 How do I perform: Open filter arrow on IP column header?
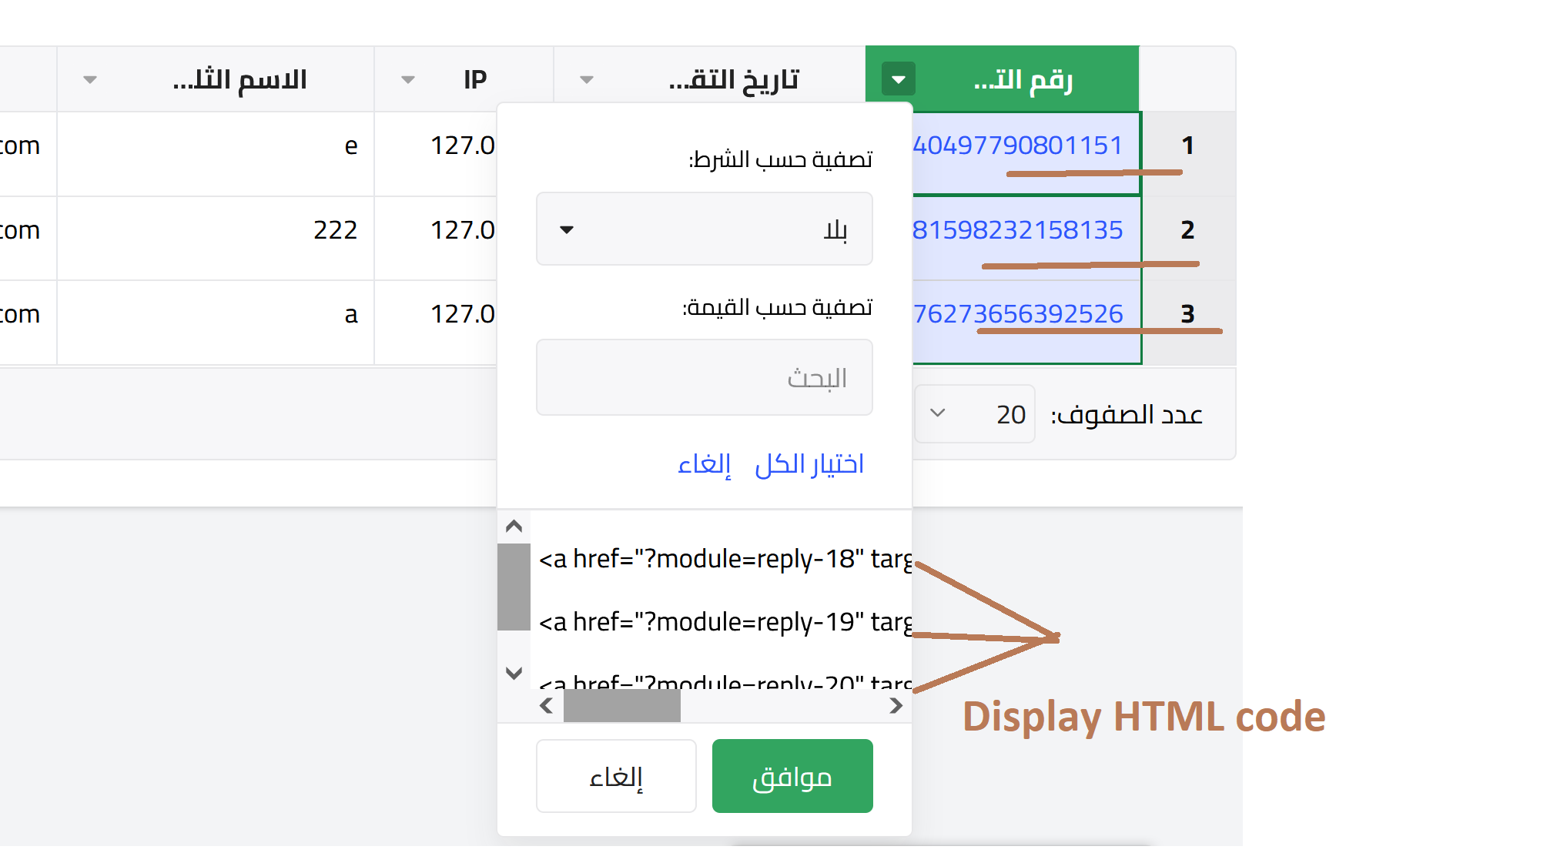[x=408, y=80]
